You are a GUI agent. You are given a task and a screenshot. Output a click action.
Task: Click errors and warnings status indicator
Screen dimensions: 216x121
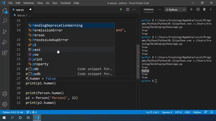coord(31,112)
